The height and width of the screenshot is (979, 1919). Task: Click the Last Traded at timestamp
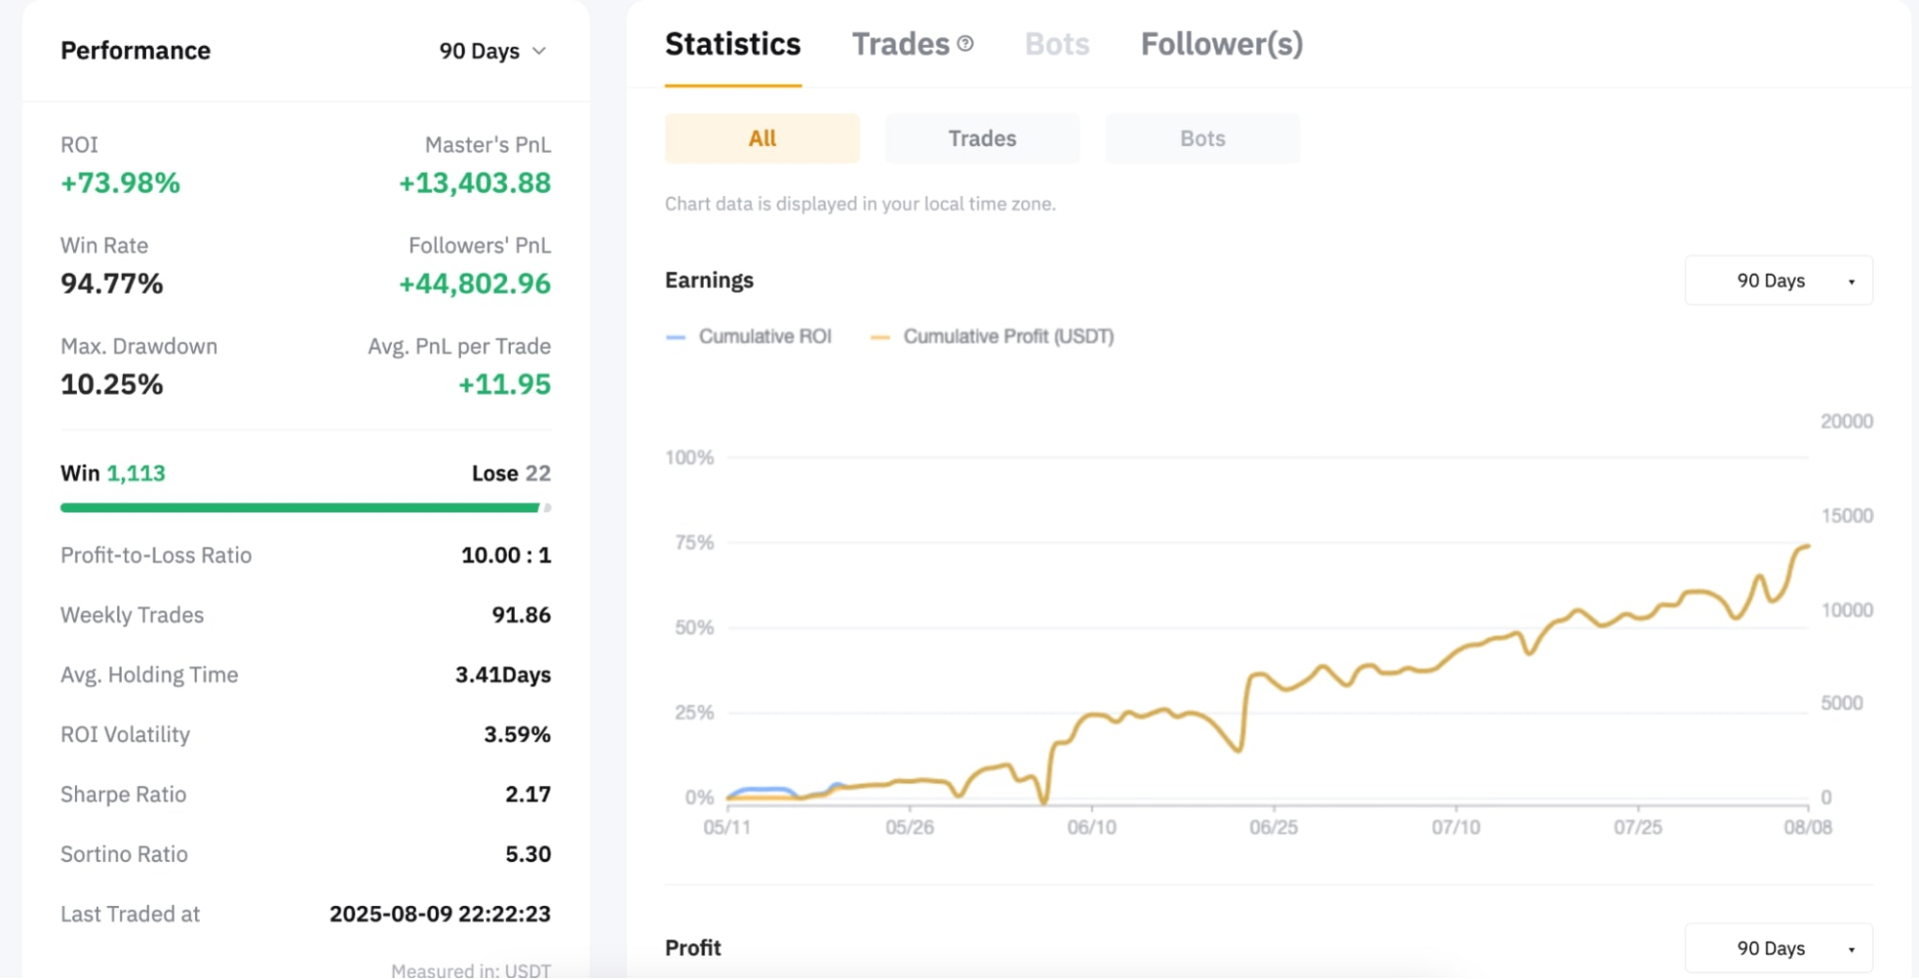(439, 913)
